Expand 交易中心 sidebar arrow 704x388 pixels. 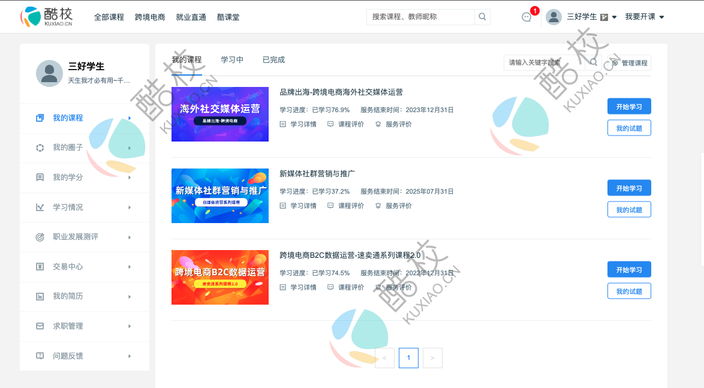click(130, 267)
